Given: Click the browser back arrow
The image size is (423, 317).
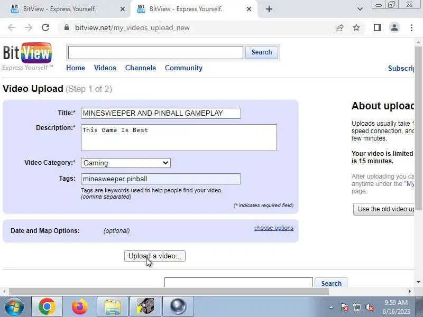Looking at the screenshot, I should pos(12,27).
